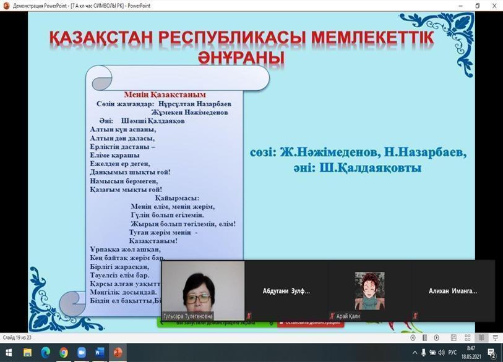This screenshot has width=503, height=362.
Task: Expand hidden system tray icons
Action: coord(415,353)
